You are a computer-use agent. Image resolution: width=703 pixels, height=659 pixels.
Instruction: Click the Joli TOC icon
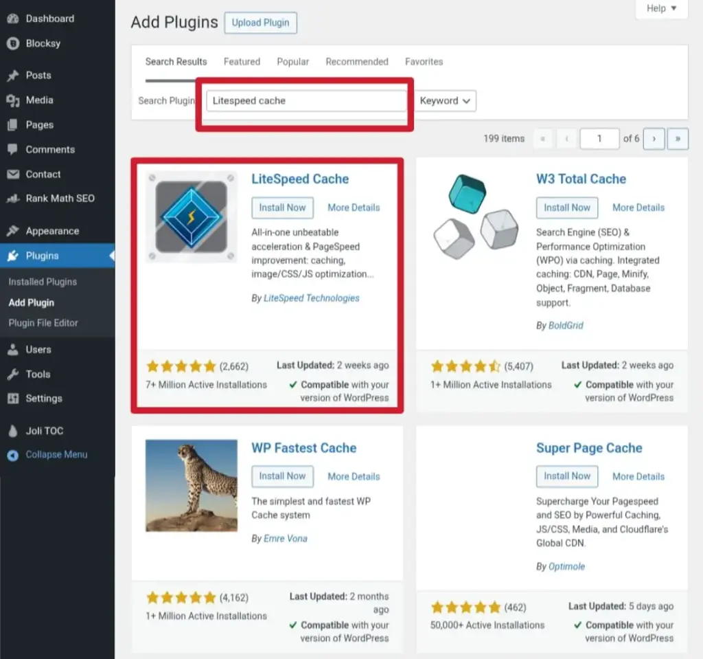tap(13, 431)
